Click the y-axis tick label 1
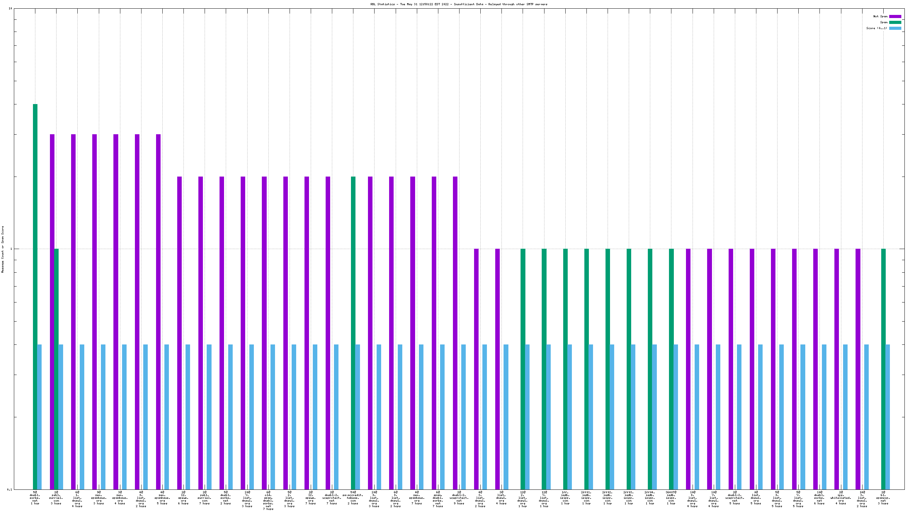Screen dimensions: 910x512 pos(11,249)
